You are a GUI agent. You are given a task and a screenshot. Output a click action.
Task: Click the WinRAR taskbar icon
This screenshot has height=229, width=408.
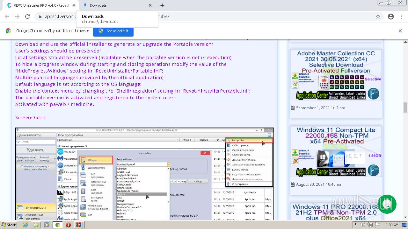tap(79, 225)
